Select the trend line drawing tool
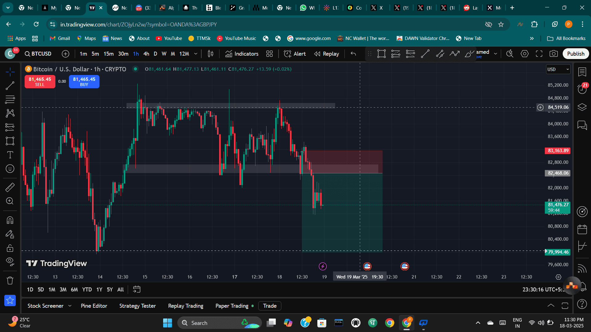591x332 pixels. point(10,86)
